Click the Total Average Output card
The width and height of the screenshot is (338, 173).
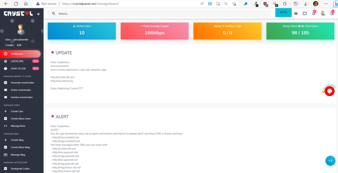coord(154,31)
